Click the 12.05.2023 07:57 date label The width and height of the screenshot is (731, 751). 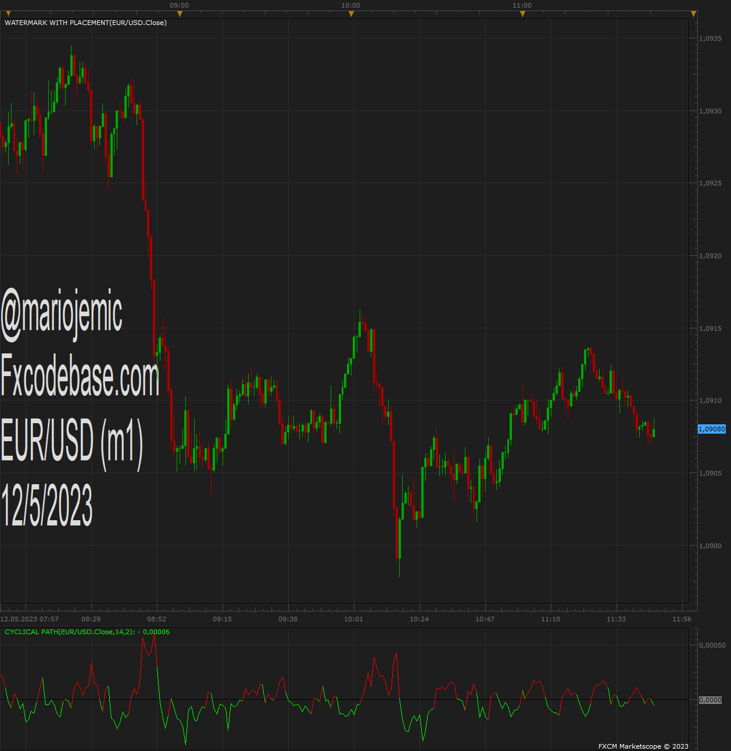pos(30,619)
